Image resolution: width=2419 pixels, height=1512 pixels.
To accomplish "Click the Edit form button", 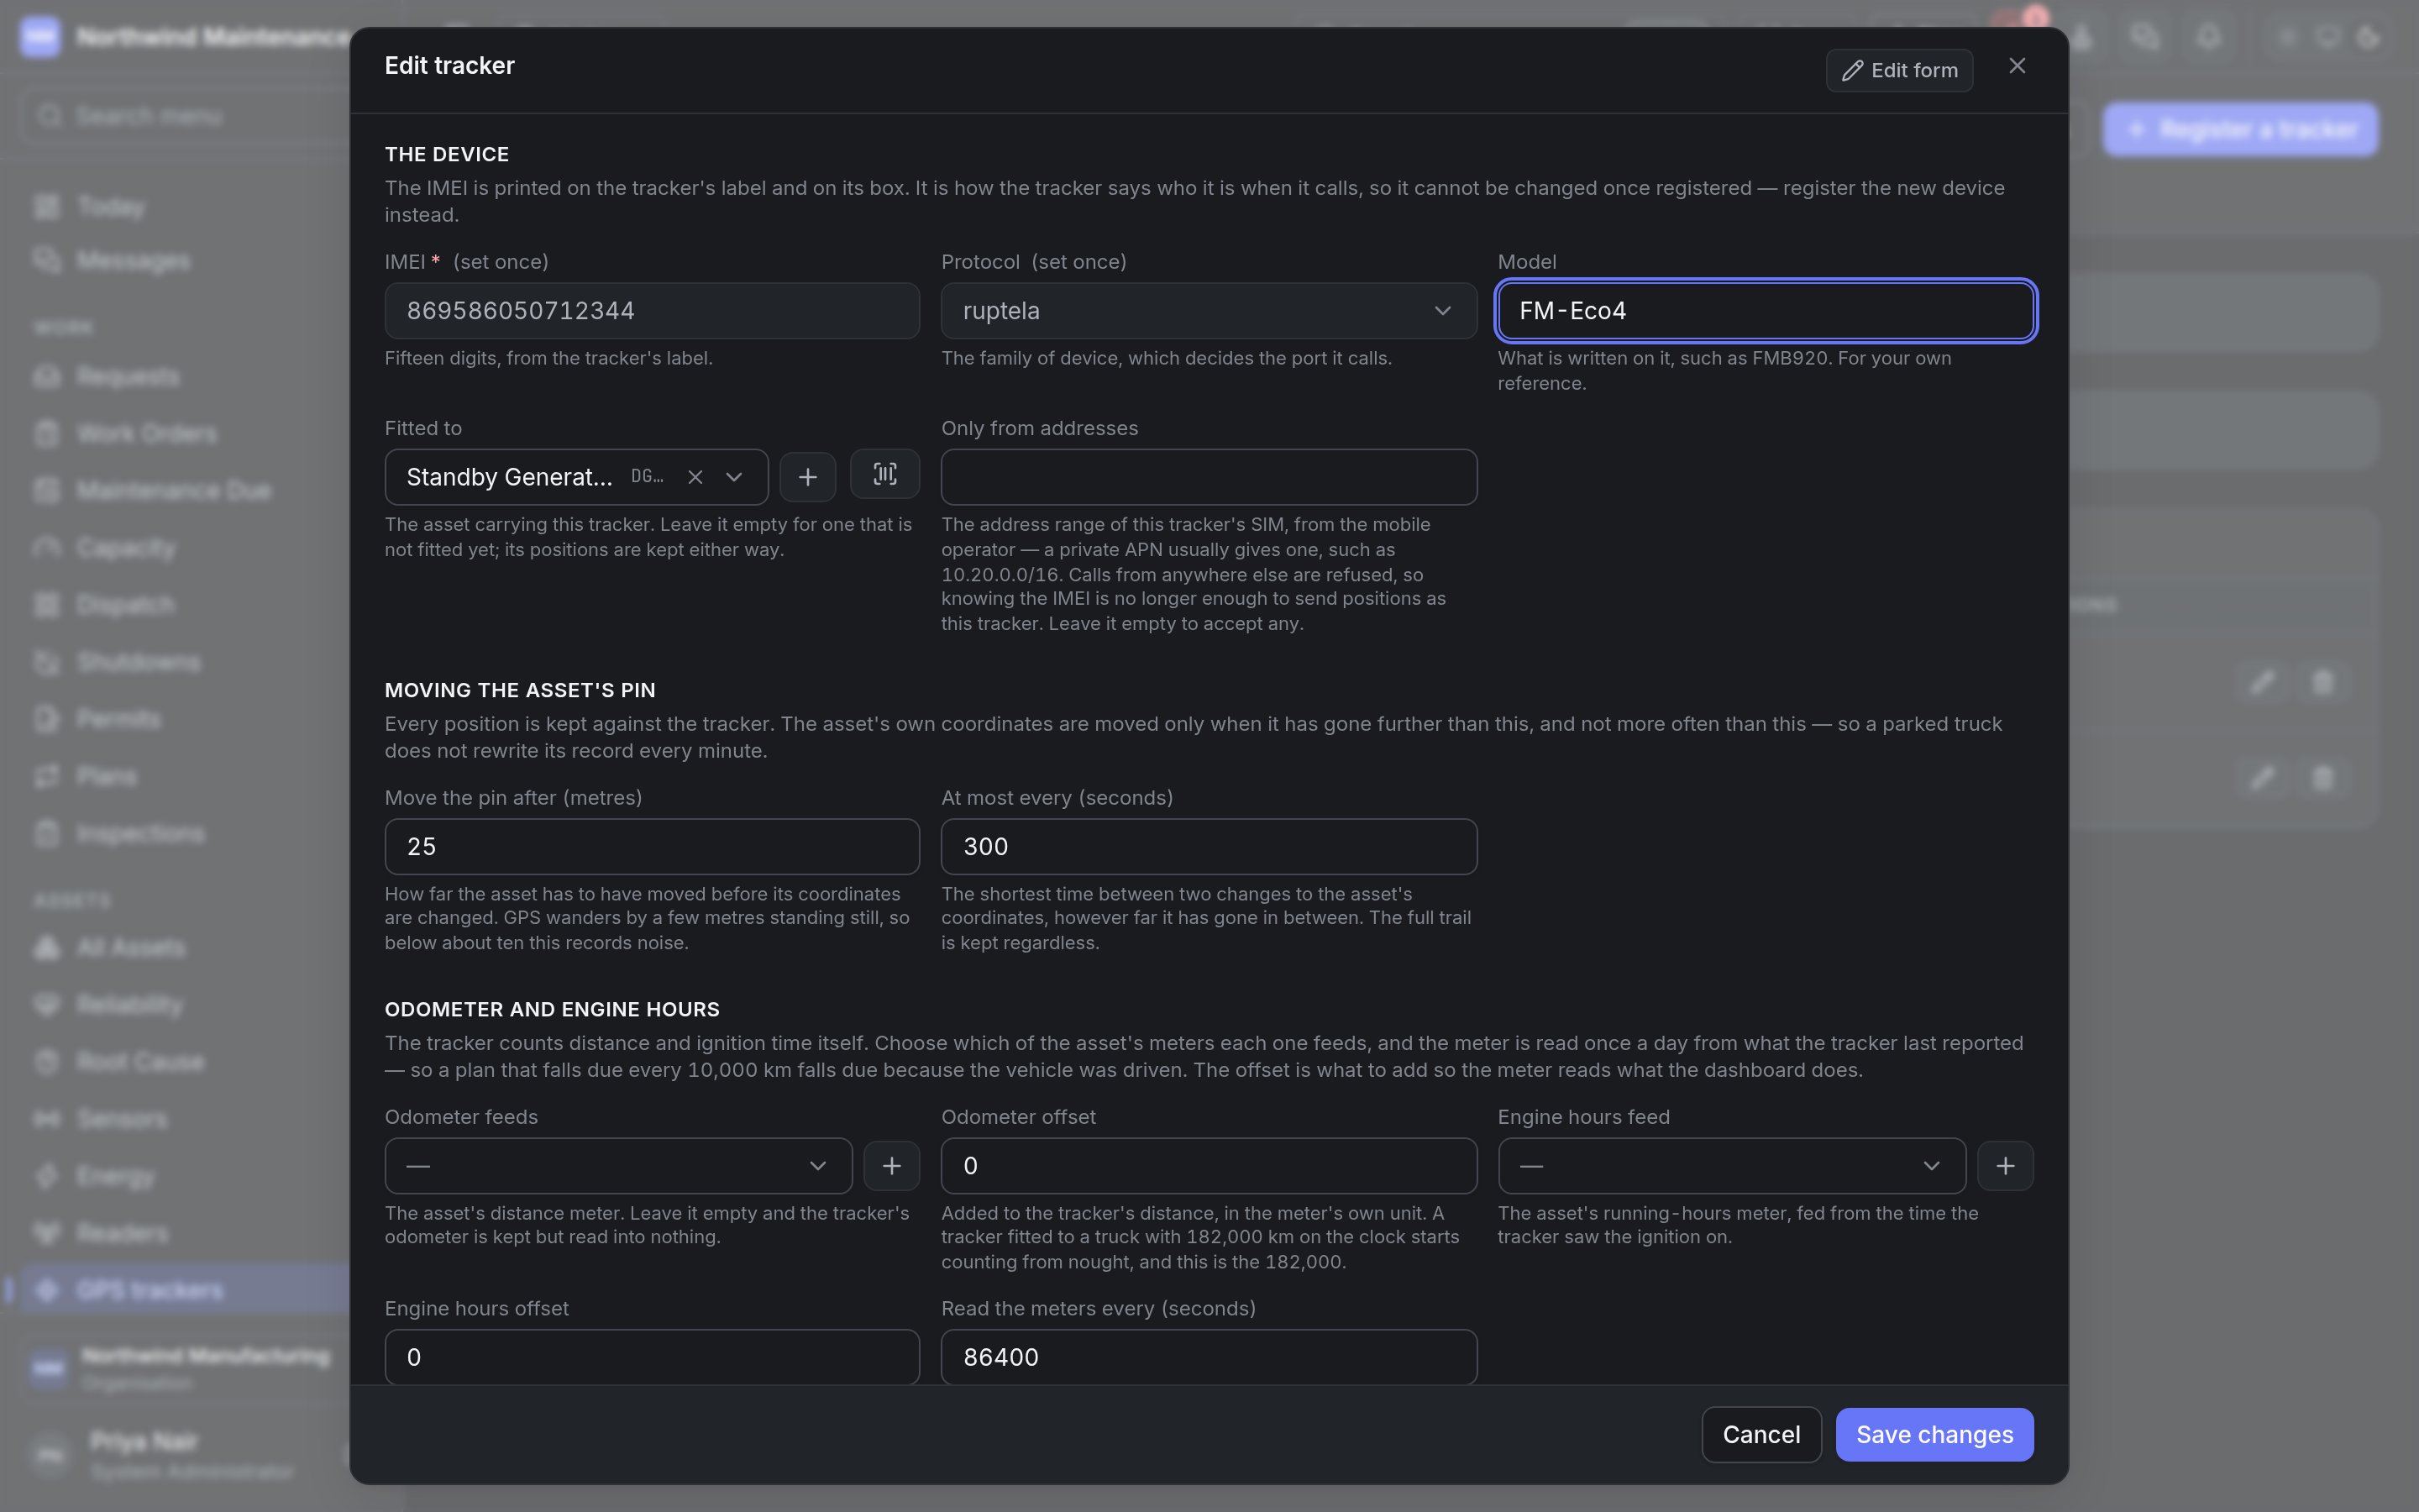I will tap(1899, 70).
